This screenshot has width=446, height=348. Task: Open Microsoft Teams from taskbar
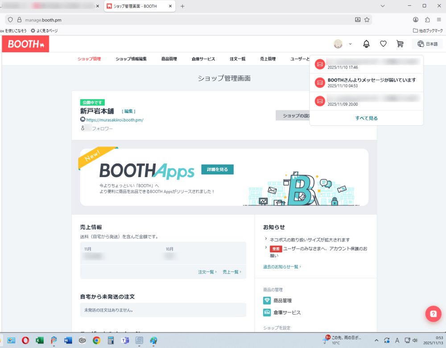[125, 340]
